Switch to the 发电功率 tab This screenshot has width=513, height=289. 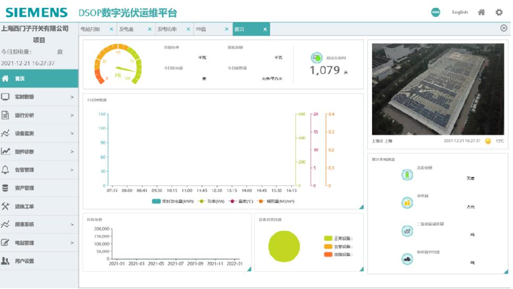[x=167, y=29]
